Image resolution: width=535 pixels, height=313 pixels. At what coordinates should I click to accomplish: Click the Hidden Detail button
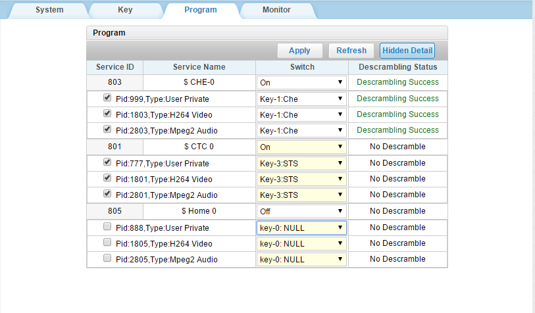pyautogui.click(x=407, y=51)
